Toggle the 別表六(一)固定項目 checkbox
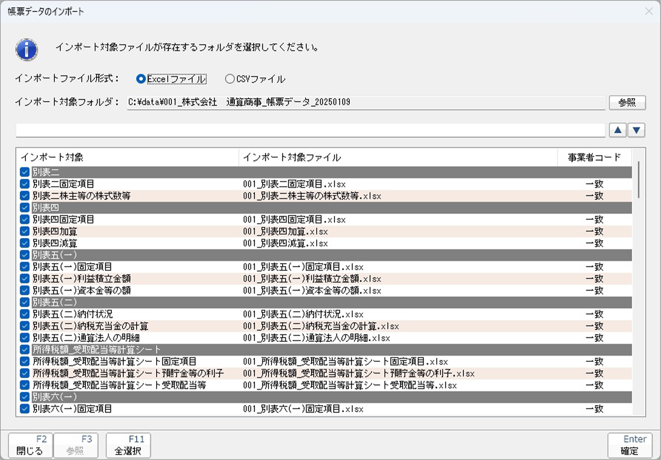 [x=24, y=409]
